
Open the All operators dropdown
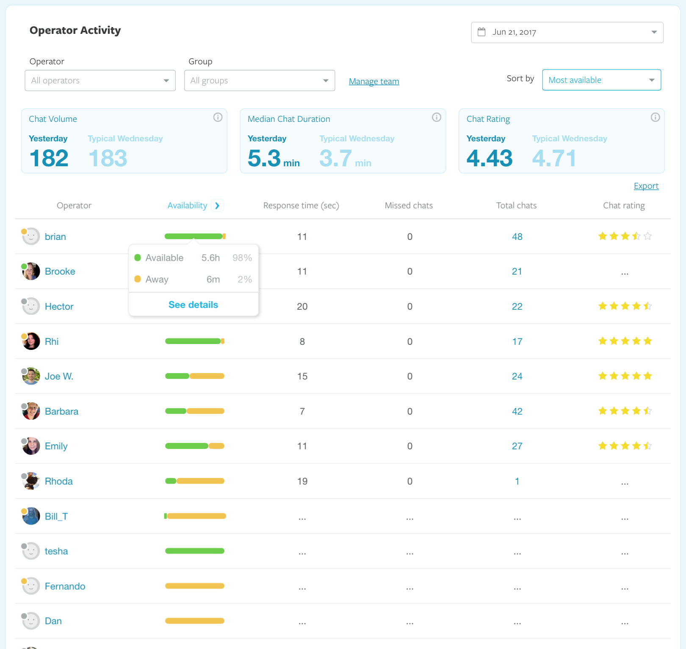tap(100, 80)
